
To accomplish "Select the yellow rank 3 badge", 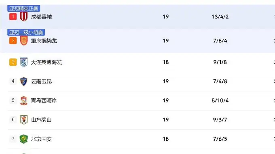I will tap(13, 62).
